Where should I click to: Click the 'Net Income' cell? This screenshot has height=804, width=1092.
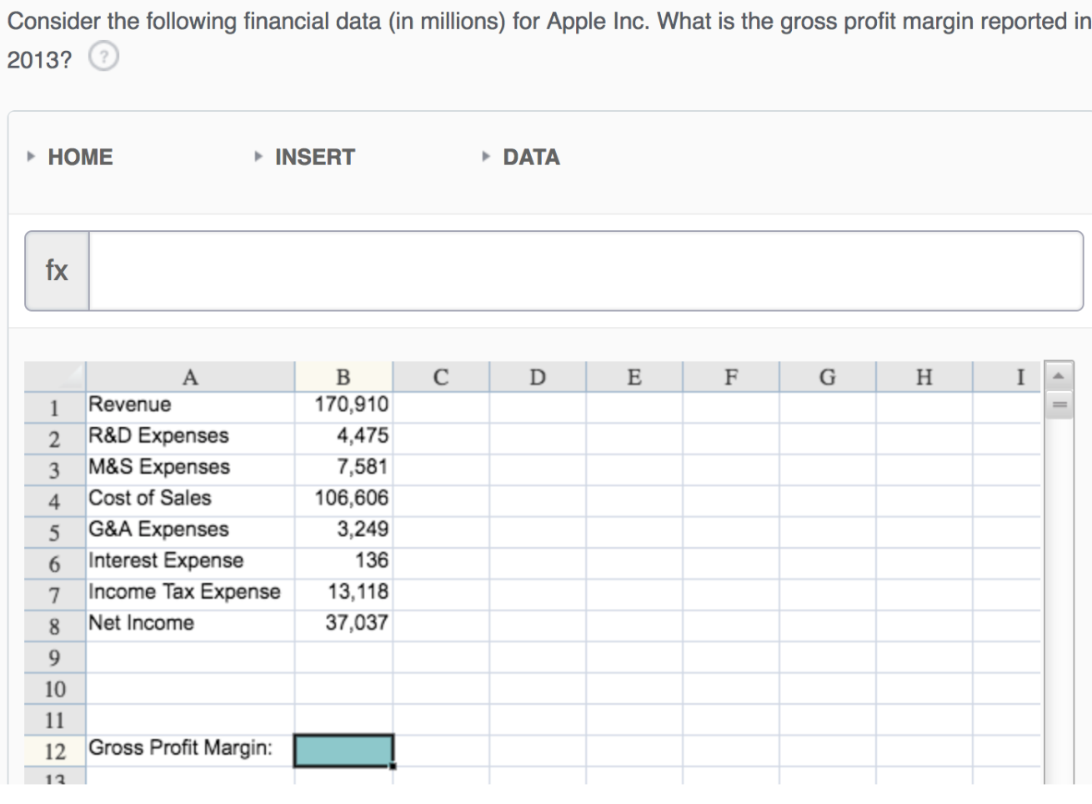pyautogui.click(x=190, y=626)
